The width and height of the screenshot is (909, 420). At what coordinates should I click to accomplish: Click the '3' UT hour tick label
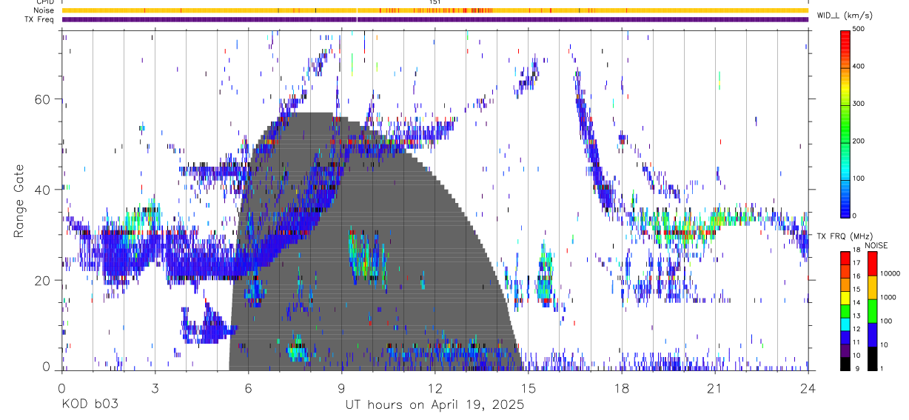coord(155,387)
